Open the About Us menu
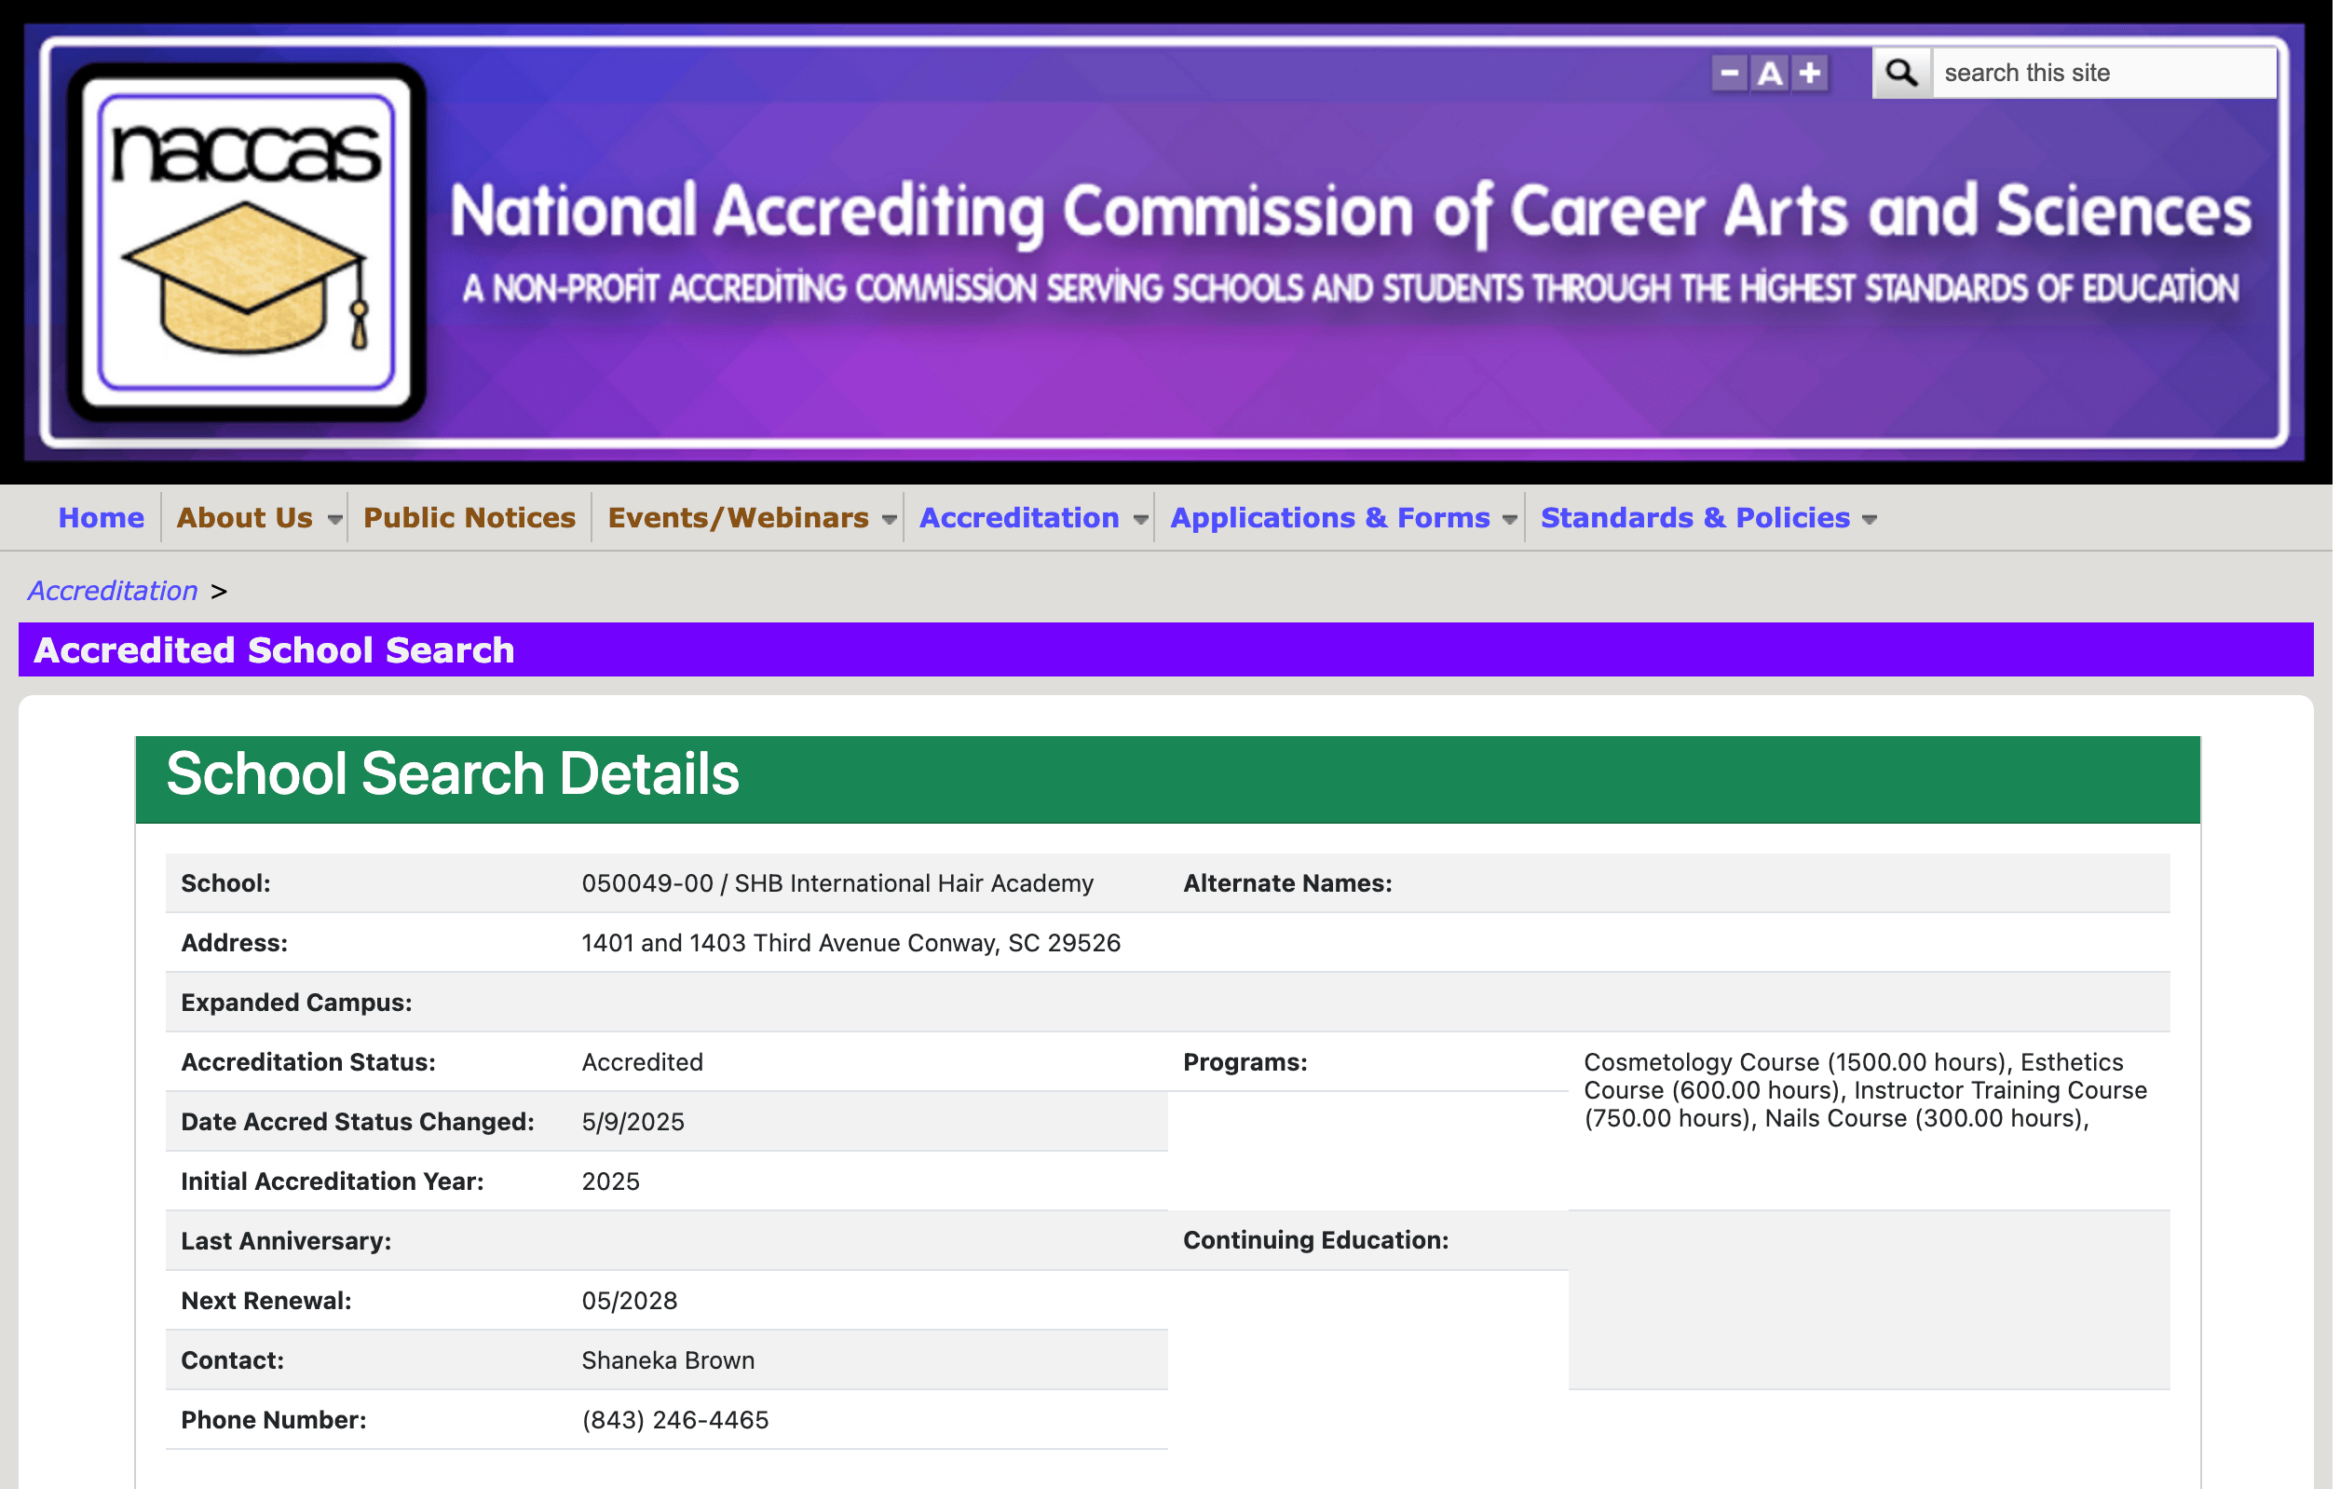The height and width of the screenshot is (1489, 2340). pos(245,518)
